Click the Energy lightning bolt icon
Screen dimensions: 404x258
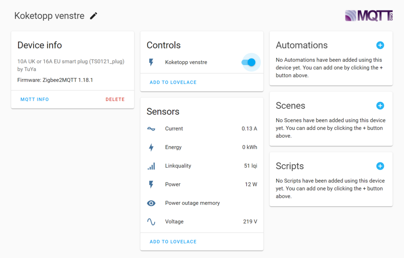click(x=151, y=147)
